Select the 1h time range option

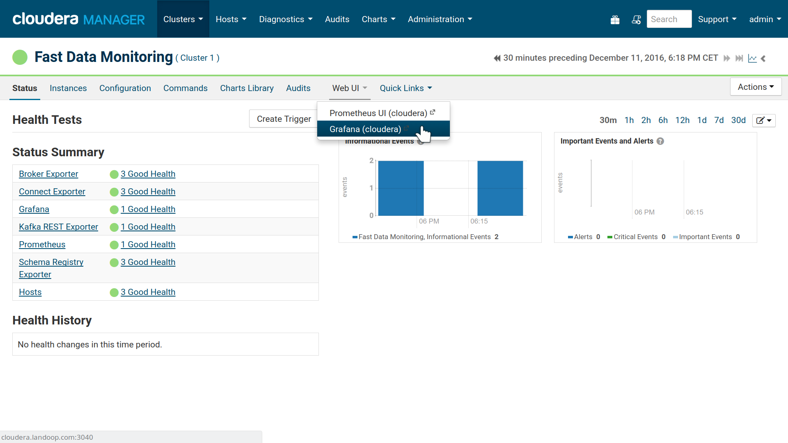tap(629, 119)
